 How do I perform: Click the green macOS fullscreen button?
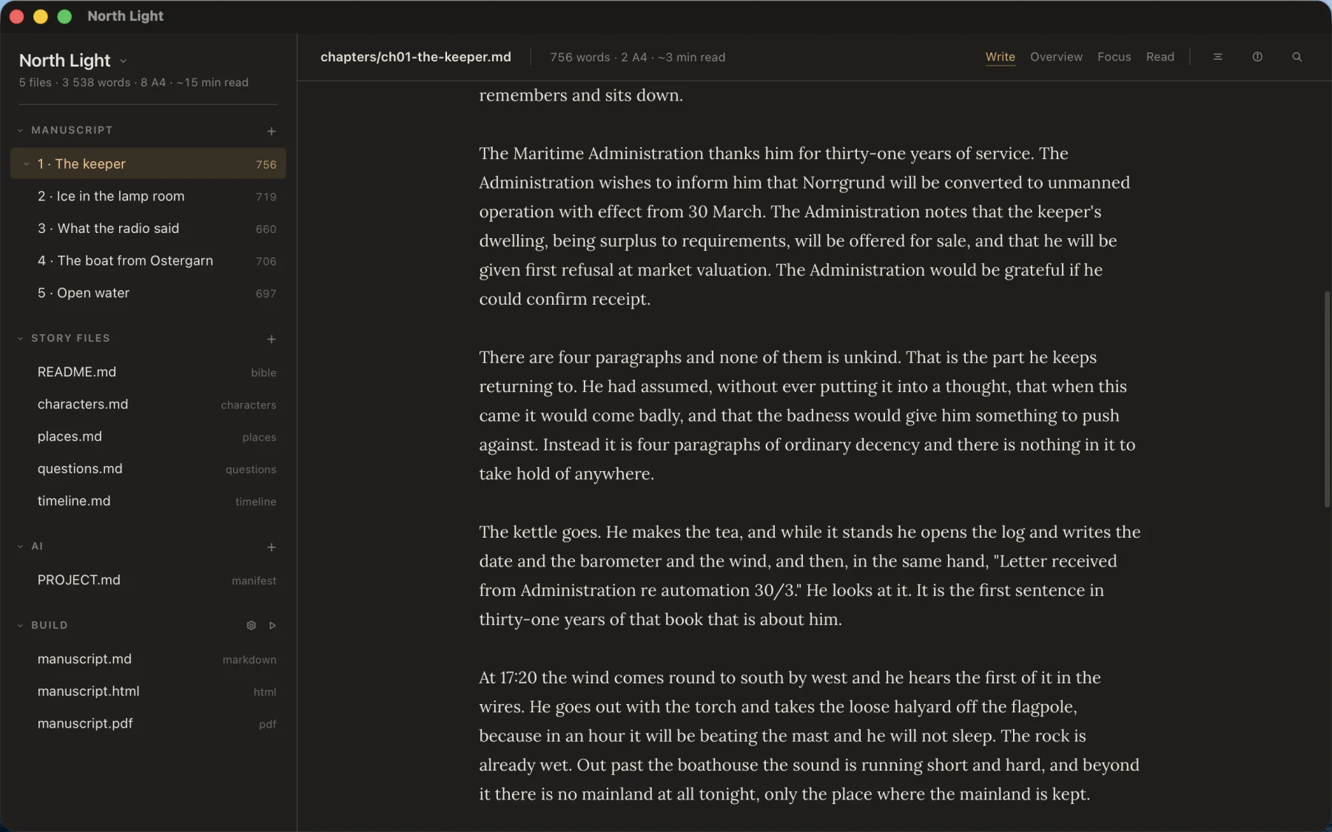pyautogui.click(x=64, y=16)
